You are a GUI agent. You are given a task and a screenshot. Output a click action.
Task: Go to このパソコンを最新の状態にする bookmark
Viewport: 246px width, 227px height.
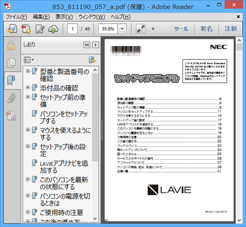pos(64,183)
